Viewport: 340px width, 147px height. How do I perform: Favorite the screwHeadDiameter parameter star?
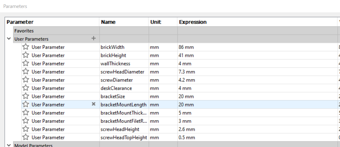[26, 71]
